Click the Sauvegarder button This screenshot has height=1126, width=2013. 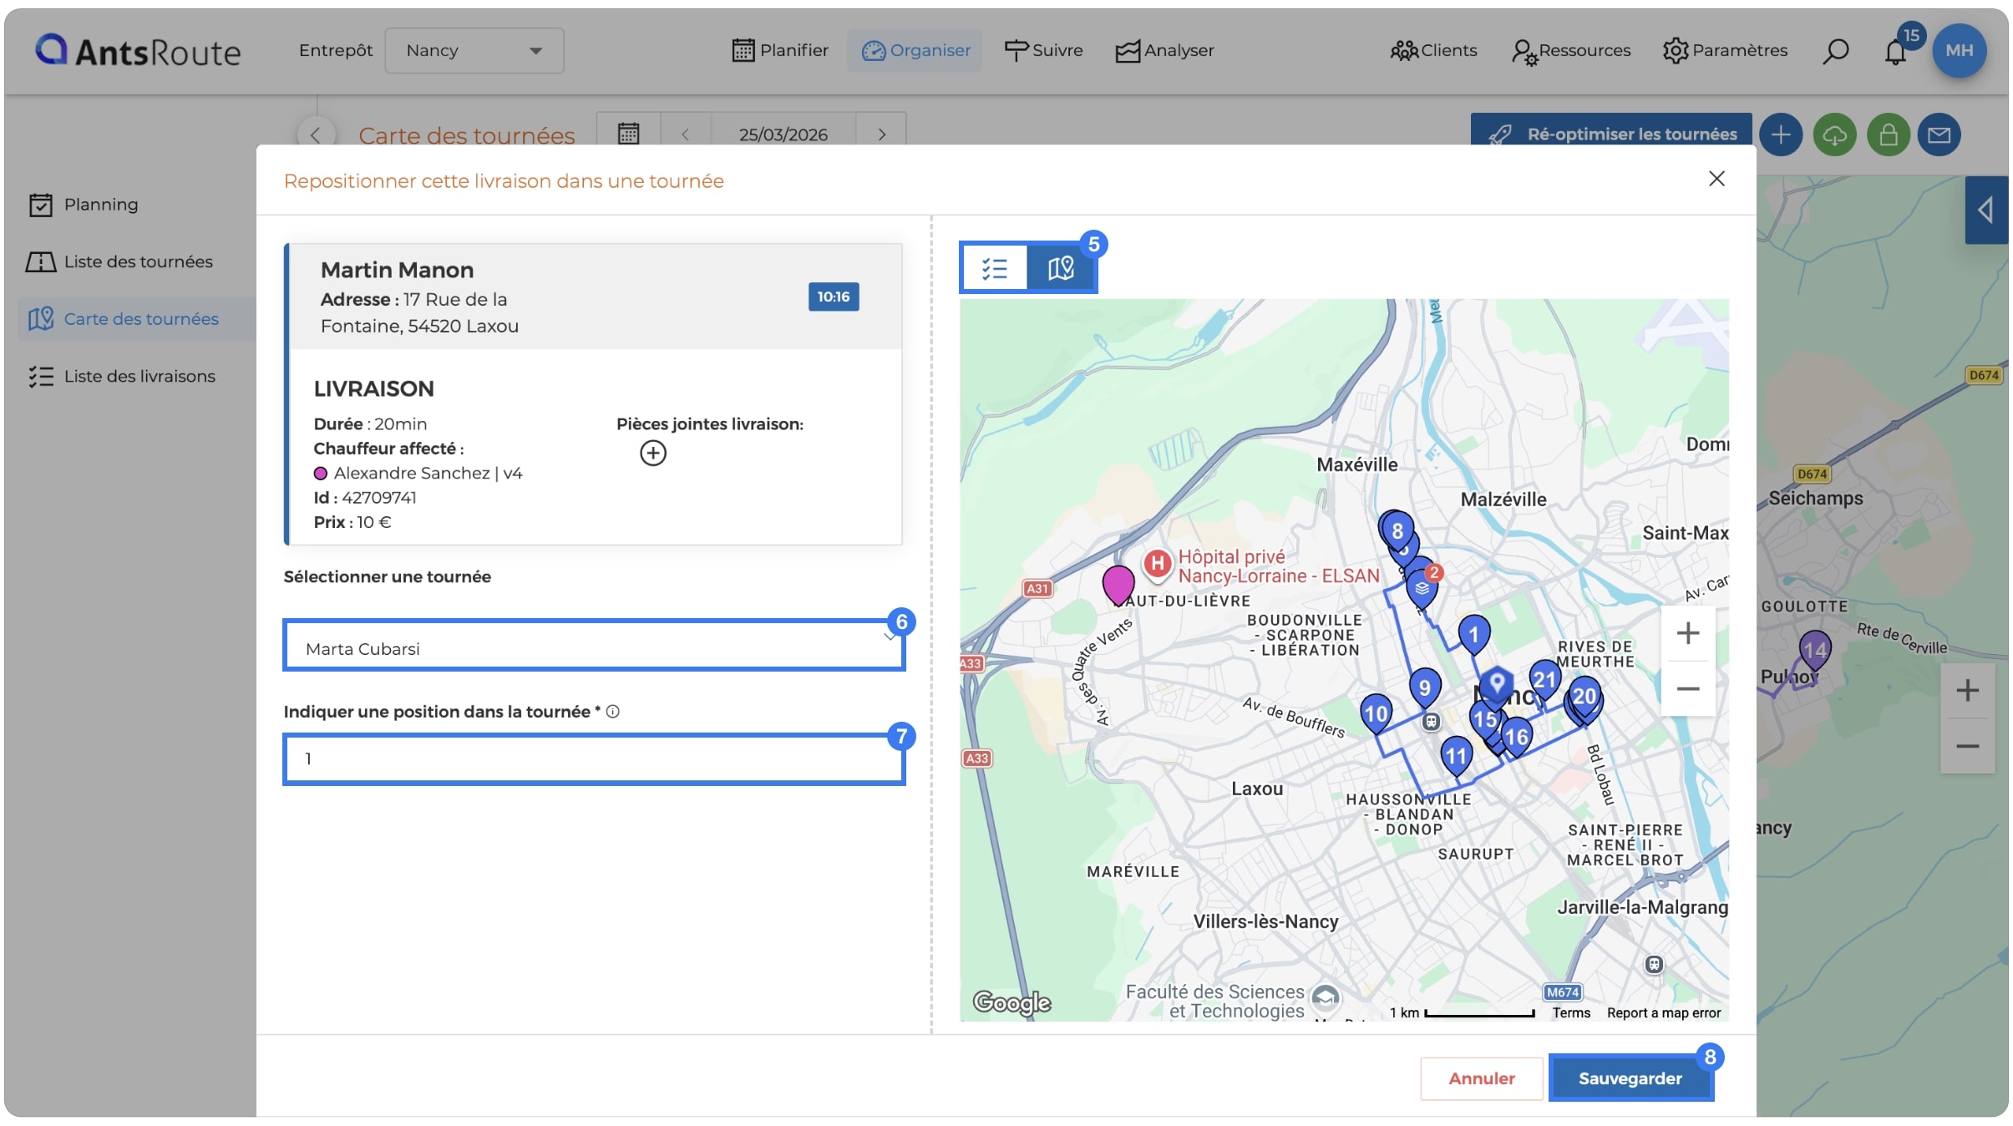tap(1630, 1078)
